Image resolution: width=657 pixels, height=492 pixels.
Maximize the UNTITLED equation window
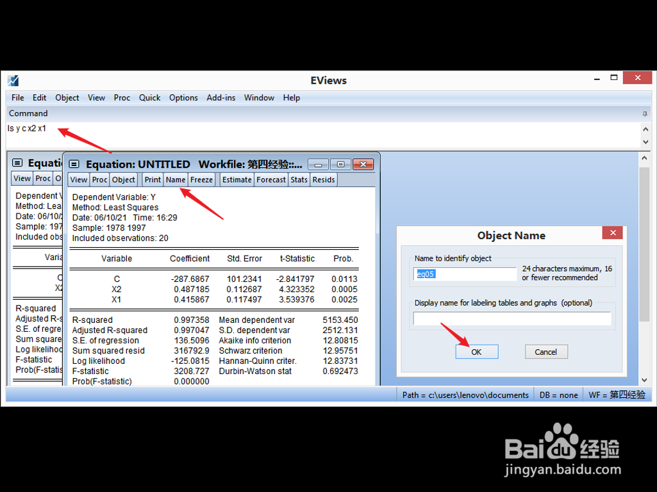pos(340,165)
